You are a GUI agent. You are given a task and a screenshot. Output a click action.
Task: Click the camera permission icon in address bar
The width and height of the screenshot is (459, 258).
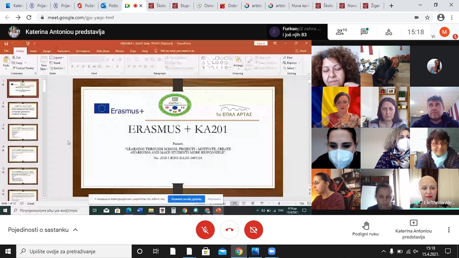(x=417, y=18)
